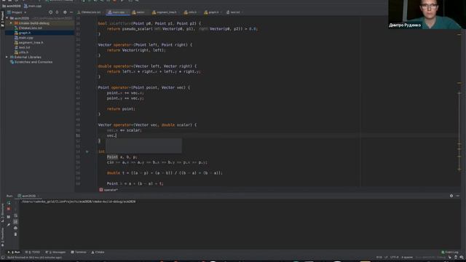Screen dimensions: 466x262
Task: Switch to graph.h editor tab
Action: (x=213, y=12)
